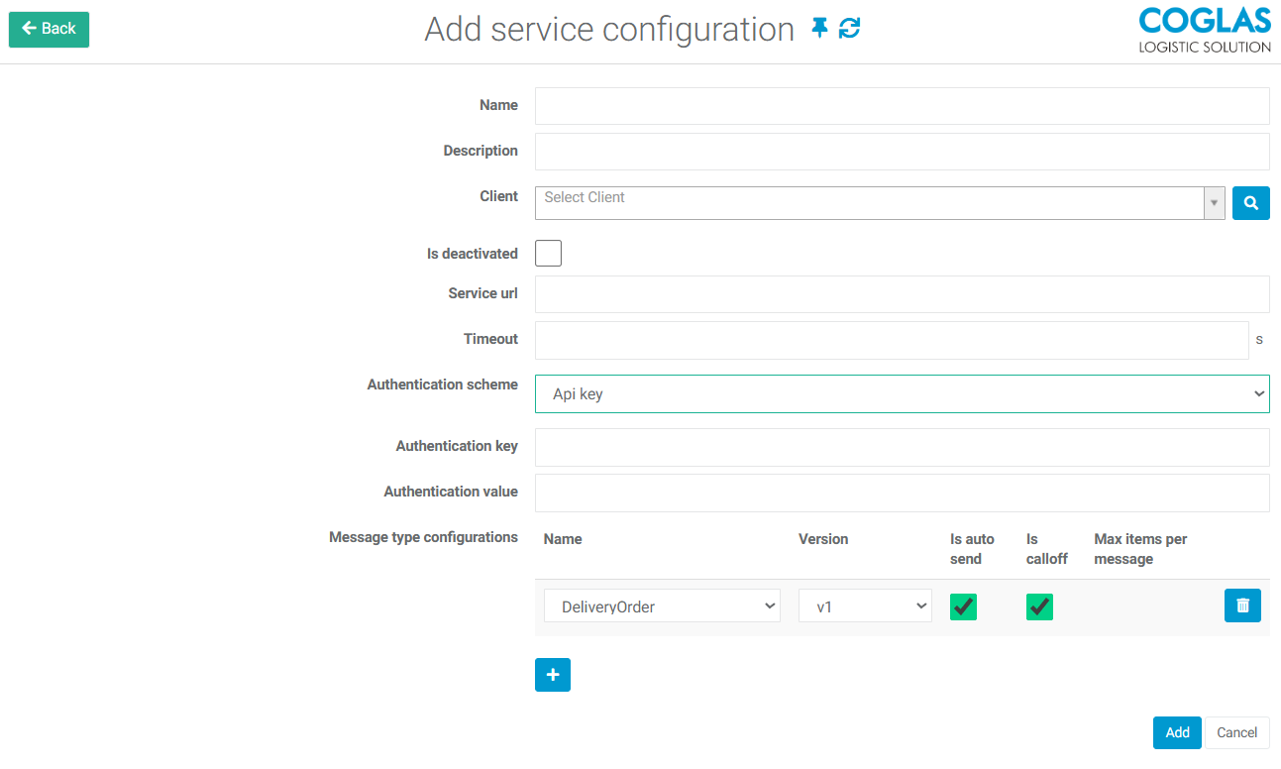Expand the DeliveryOrder message name dropdown
Viewport: 1281px width, 769px height.
tap(662, 606)
